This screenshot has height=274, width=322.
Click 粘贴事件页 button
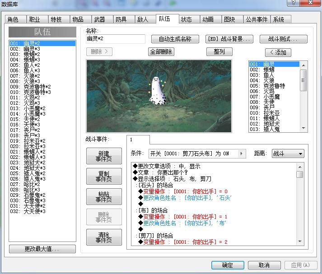[104, 197]
